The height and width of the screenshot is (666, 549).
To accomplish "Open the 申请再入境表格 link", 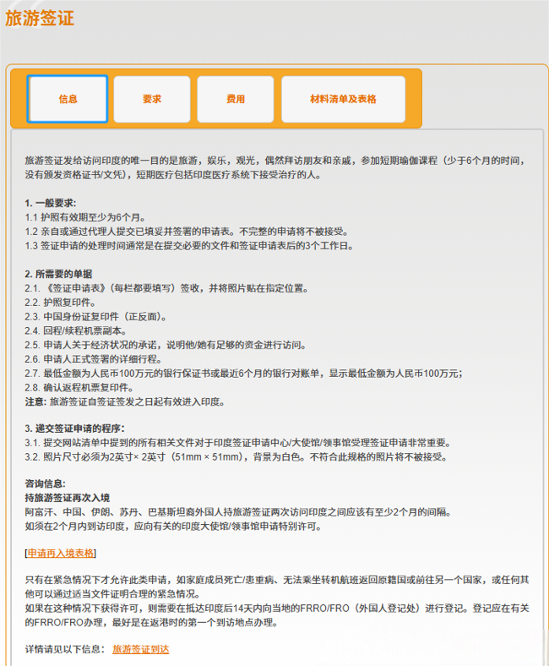I will coord(62,553).
